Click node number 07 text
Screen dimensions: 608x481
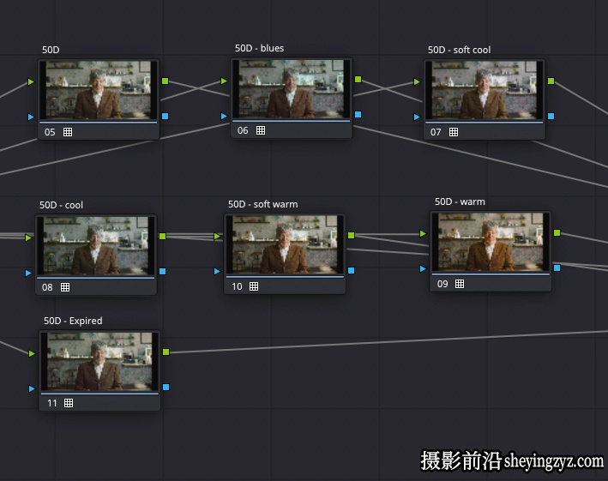coord(436,132)
